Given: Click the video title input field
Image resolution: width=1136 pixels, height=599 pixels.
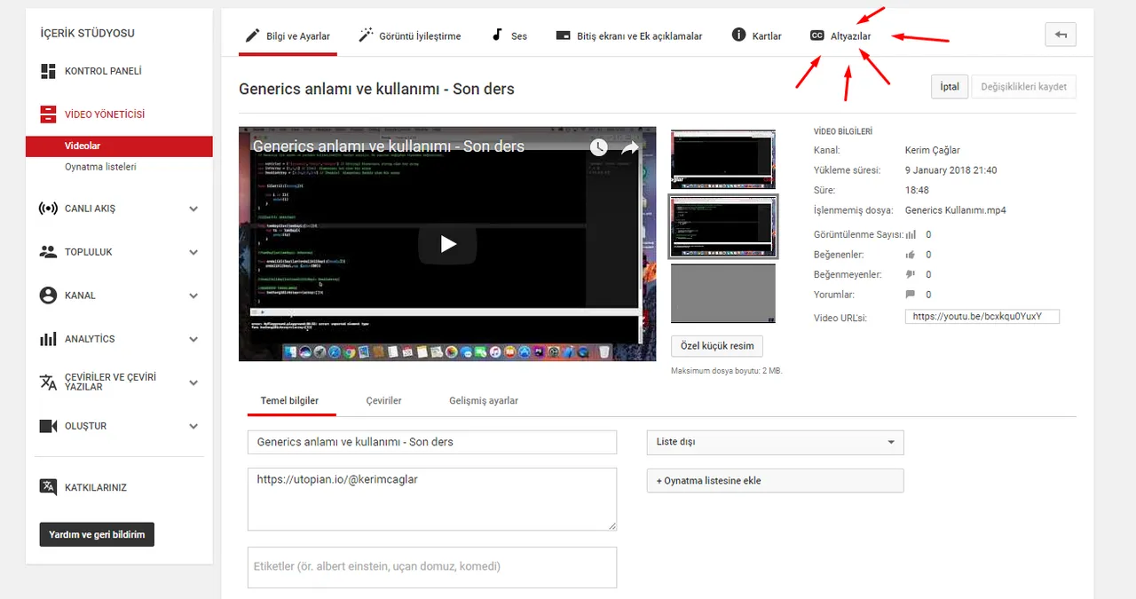Looking at the screenshot, I should (432, 442).
